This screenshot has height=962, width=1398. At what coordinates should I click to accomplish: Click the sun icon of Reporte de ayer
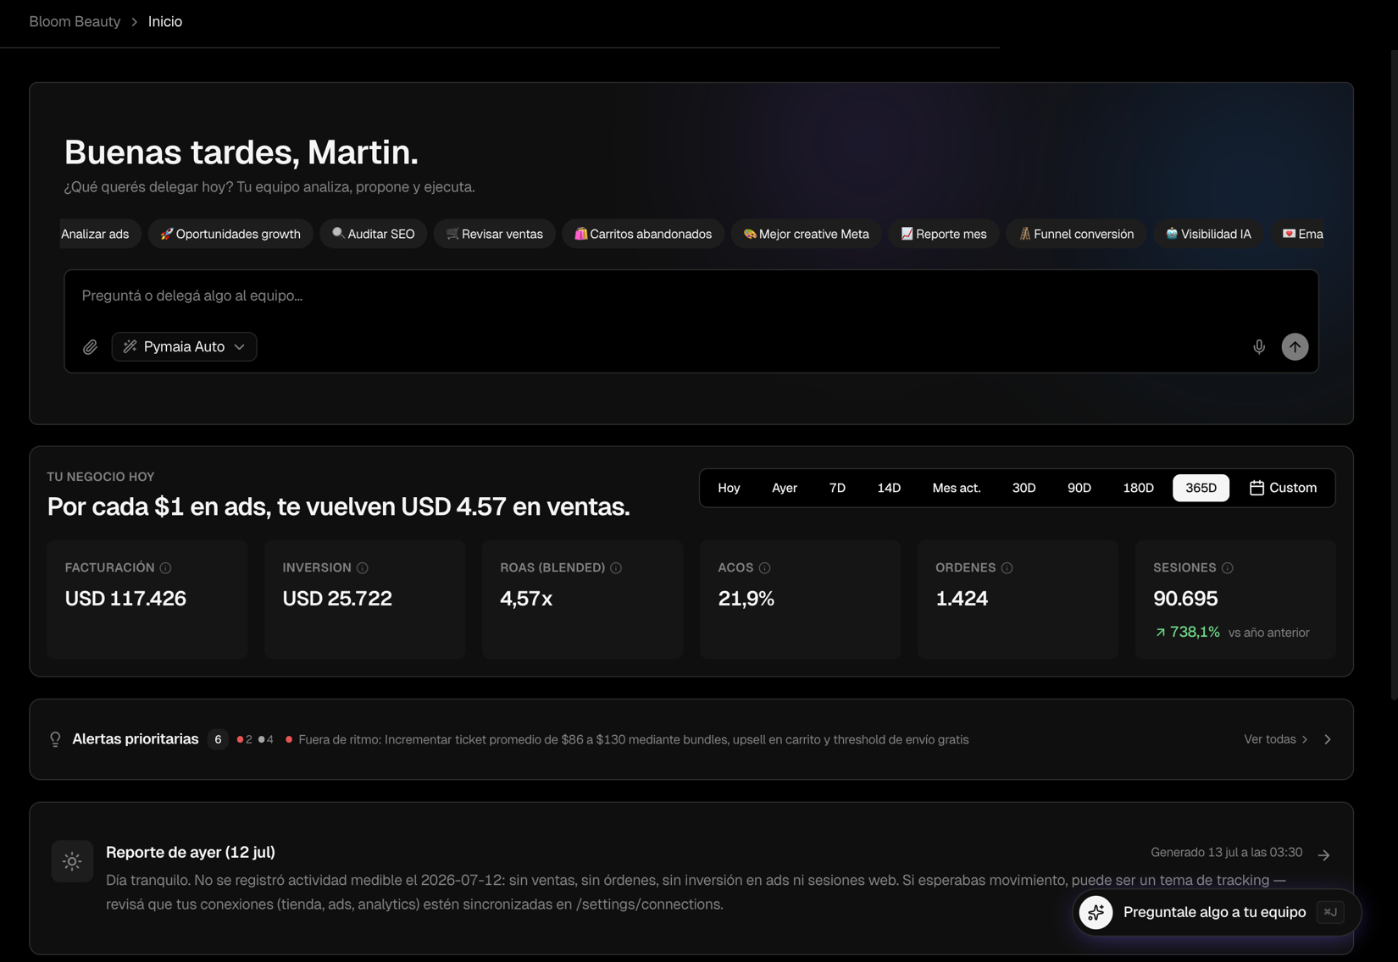[x=72, y=861]
